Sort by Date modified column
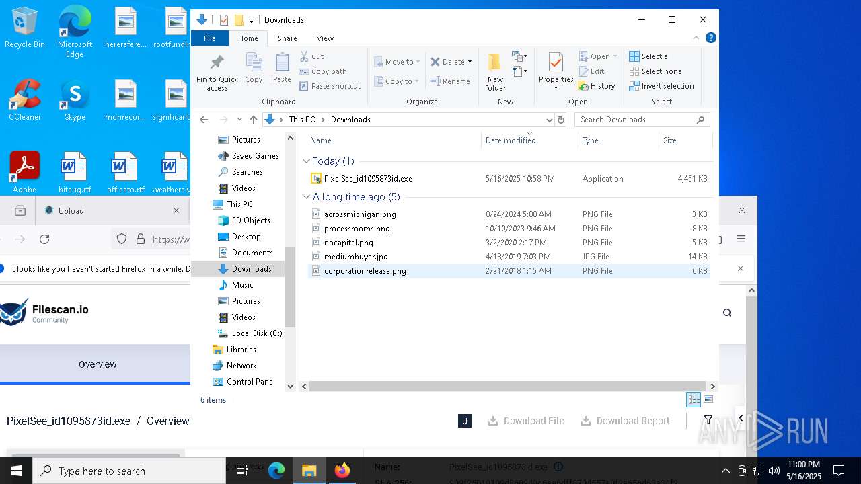Screen dimensions: 861x484 [529, 140]
